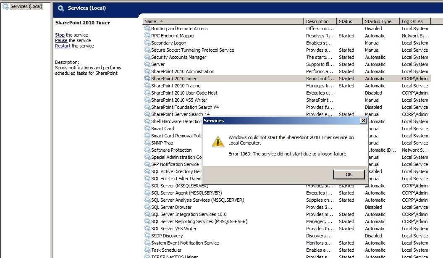Click the 'Error 1069' message text

(288, 154)
